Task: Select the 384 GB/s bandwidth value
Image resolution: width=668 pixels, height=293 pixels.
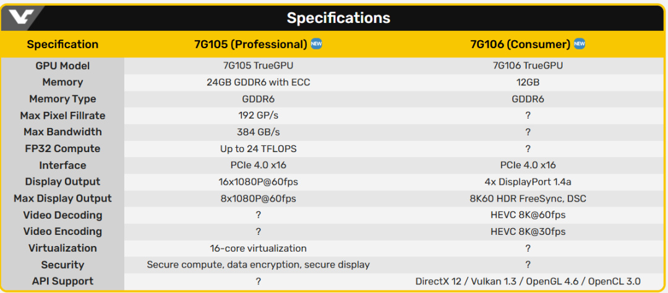Action: [258, 132]
